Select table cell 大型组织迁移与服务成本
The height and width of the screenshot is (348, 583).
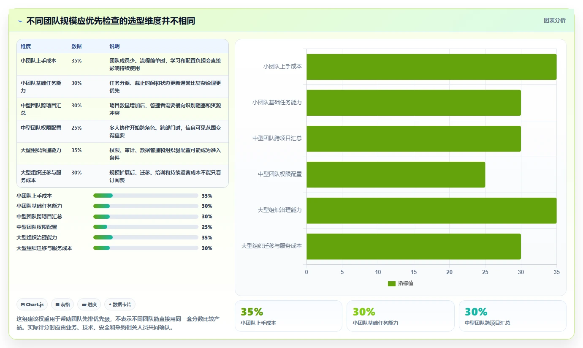tap(42, 176)
